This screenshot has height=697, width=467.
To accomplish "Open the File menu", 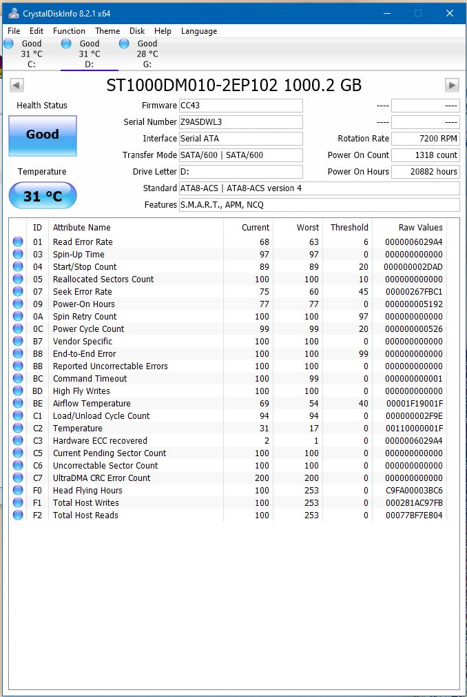I will click(x=14, y=31).
